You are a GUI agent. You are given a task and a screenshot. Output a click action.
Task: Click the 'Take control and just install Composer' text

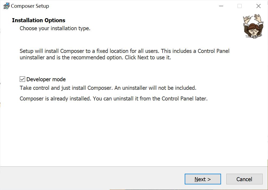click(66, 88)
